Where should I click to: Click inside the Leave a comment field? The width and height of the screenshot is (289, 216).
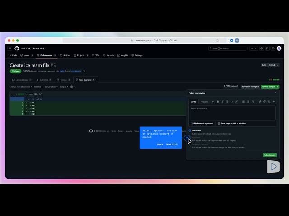[x=233, y=113]
